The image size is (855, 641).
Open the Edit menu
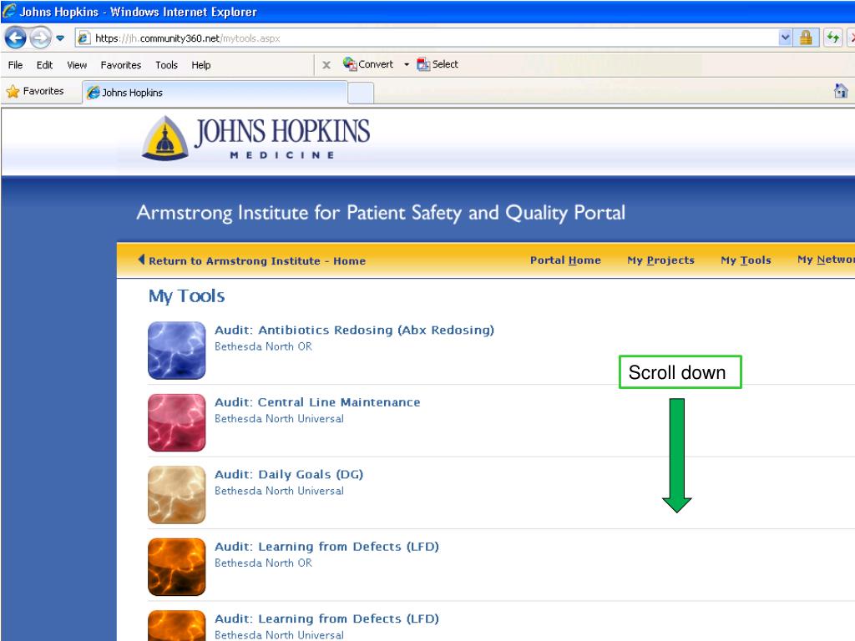coord(44,65)
